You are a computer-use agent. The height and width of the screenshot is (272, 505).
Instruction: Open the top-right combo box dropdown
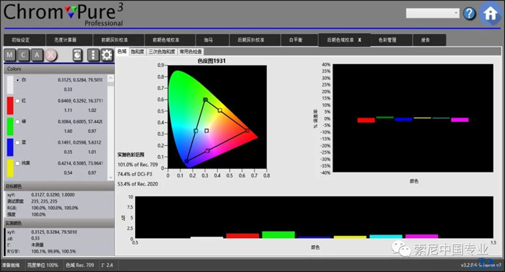(x=433, y=13)
